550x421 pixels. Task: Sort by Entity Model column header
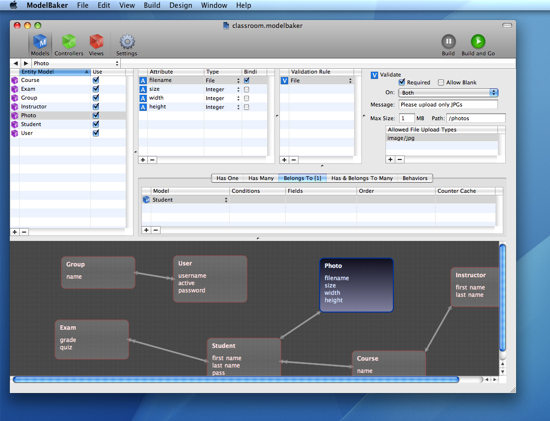[55, 72]
